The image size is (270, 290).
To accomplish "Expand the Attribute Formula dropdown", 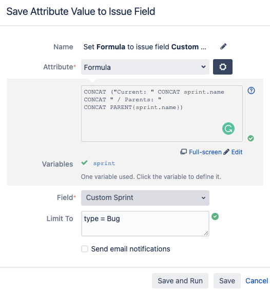I will pos(145,67).
